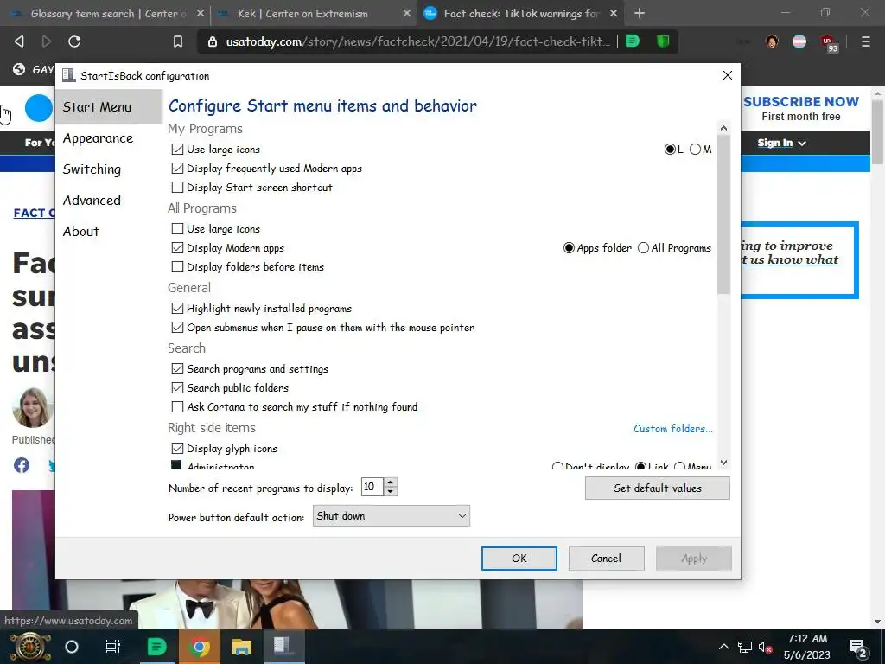Click the green shield extension icon
This screenshot has height=664, width=885.
click(663, 41)
